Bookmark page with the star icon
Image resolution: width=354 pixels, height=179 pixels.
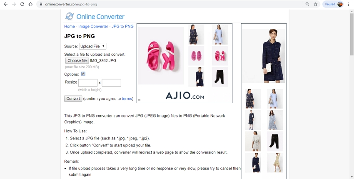pos(316,4)
